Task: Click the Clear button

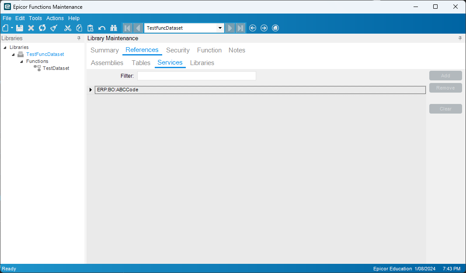Action: [x=445, y=109]
